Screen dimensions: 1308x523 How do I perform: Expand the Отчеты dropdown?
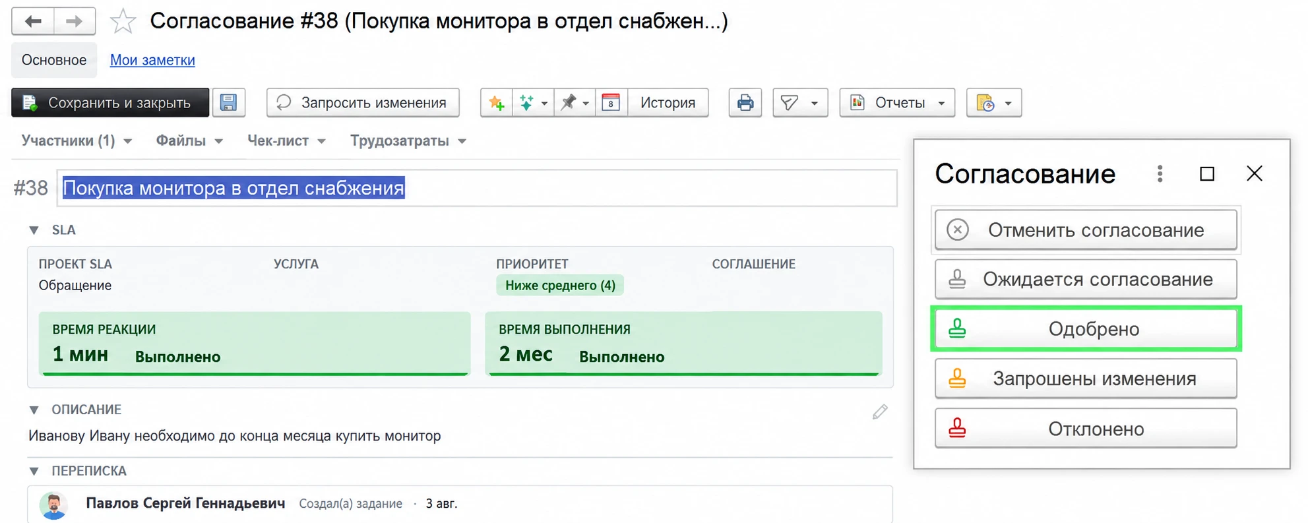point(897,103)
